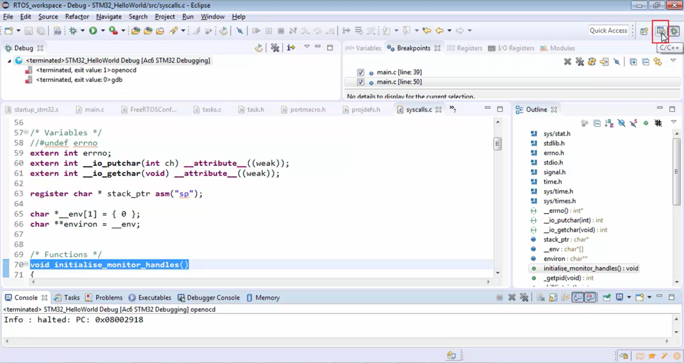Image resolution: width=684 pixels, height=363 pixels.
Task: Uncheck main.c line 50 breakpoint
Action: click(360, 82)
